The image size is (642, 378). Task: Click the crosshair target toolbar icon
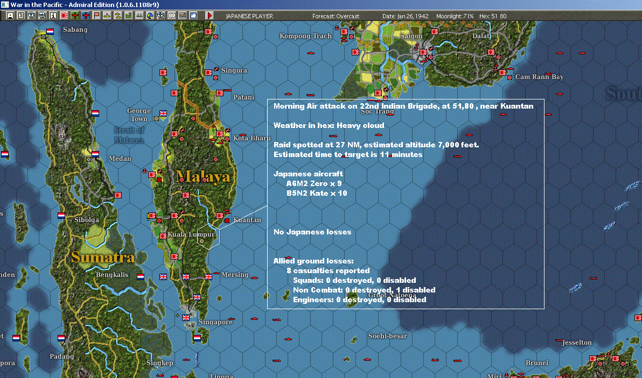(161, 16)
